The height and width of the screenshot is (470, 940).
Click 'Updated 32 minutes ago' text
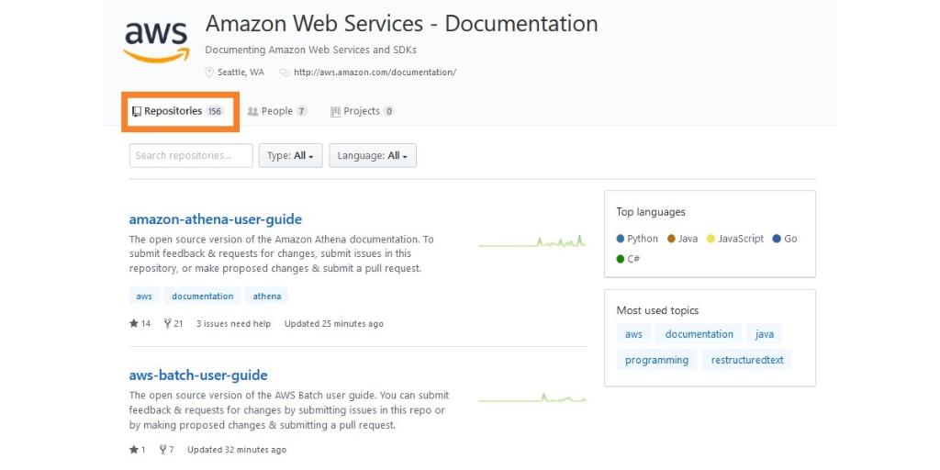point(237,450)
